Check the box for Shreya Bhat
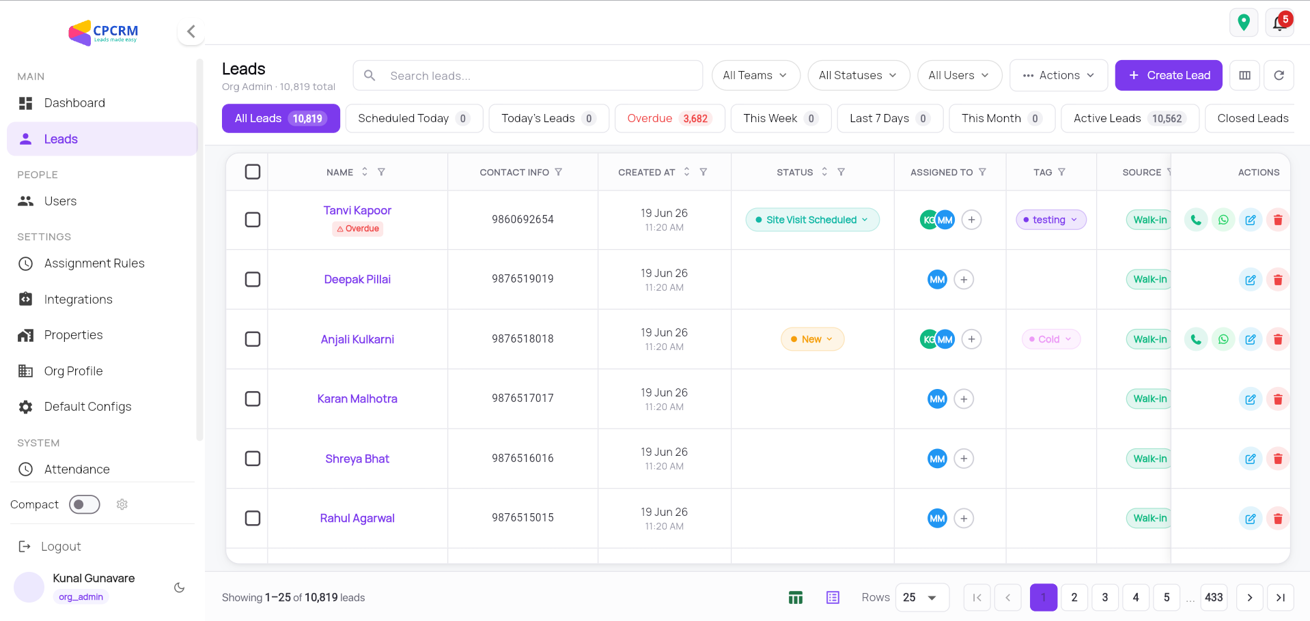 253,459
